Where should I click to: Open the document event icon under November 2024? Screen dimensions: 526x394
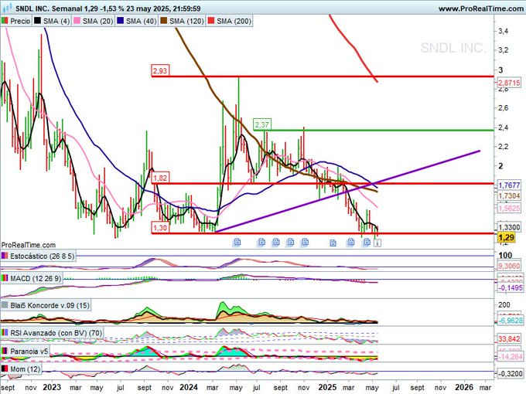click(x=305, y=242)
